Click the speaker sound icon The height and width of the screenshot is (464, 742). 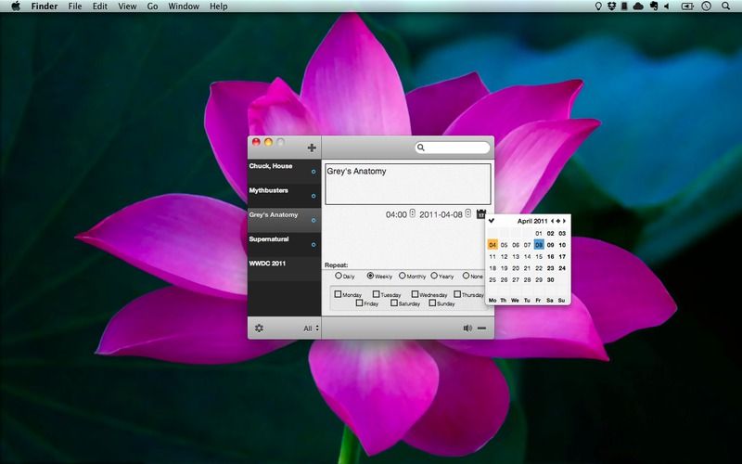(x=467, y=328)
